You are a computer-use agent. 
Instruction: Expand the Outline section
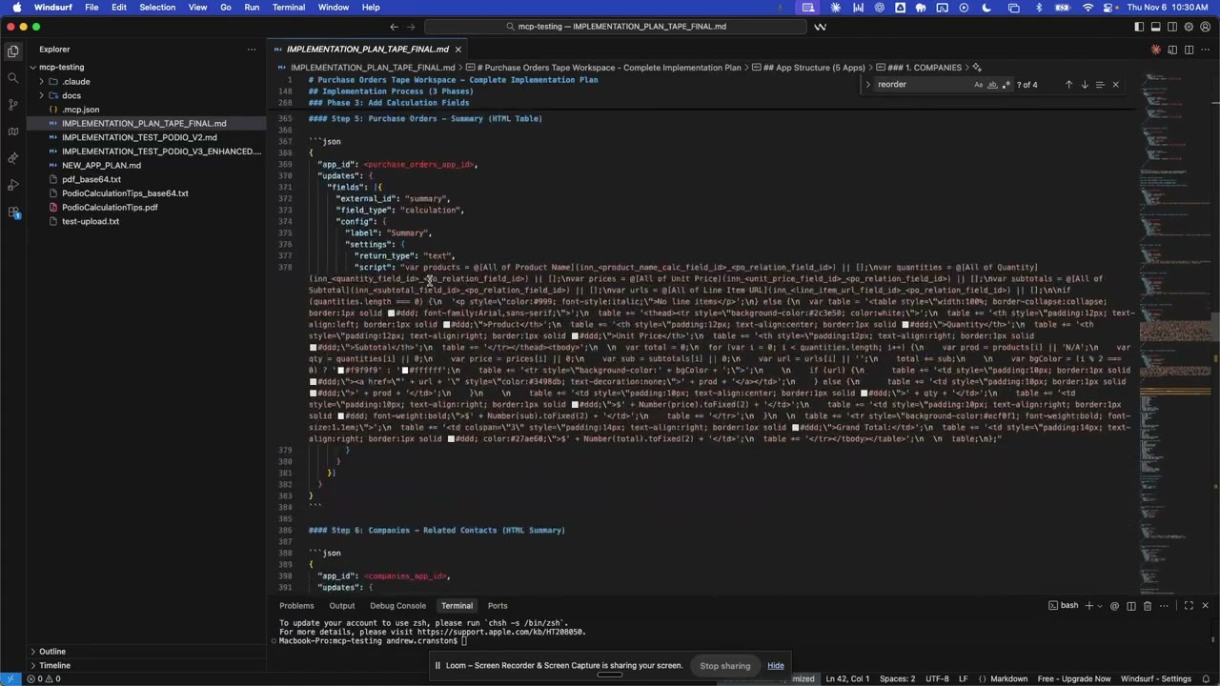coord(52,652)
